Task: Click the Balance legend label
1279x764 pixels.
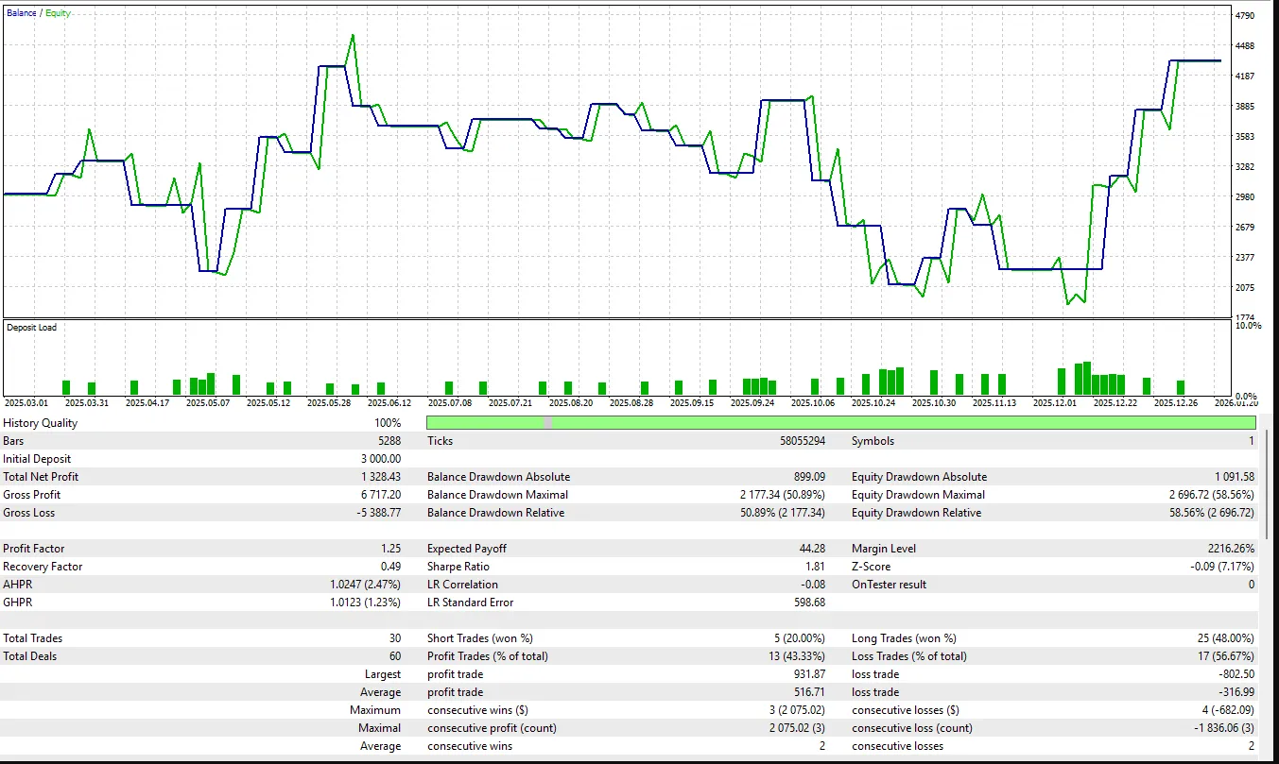Action: pyautogui.click(x=22, y=13)
